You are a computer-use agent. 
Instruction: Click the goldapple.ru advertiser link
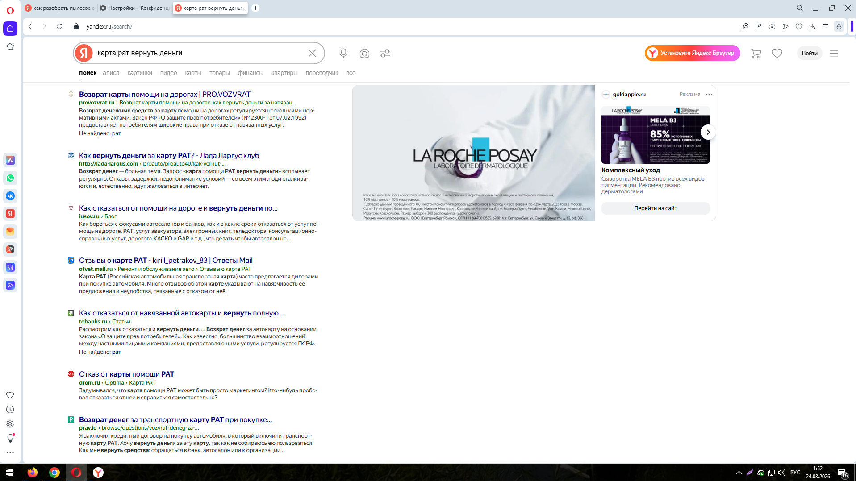pos(629,94)
